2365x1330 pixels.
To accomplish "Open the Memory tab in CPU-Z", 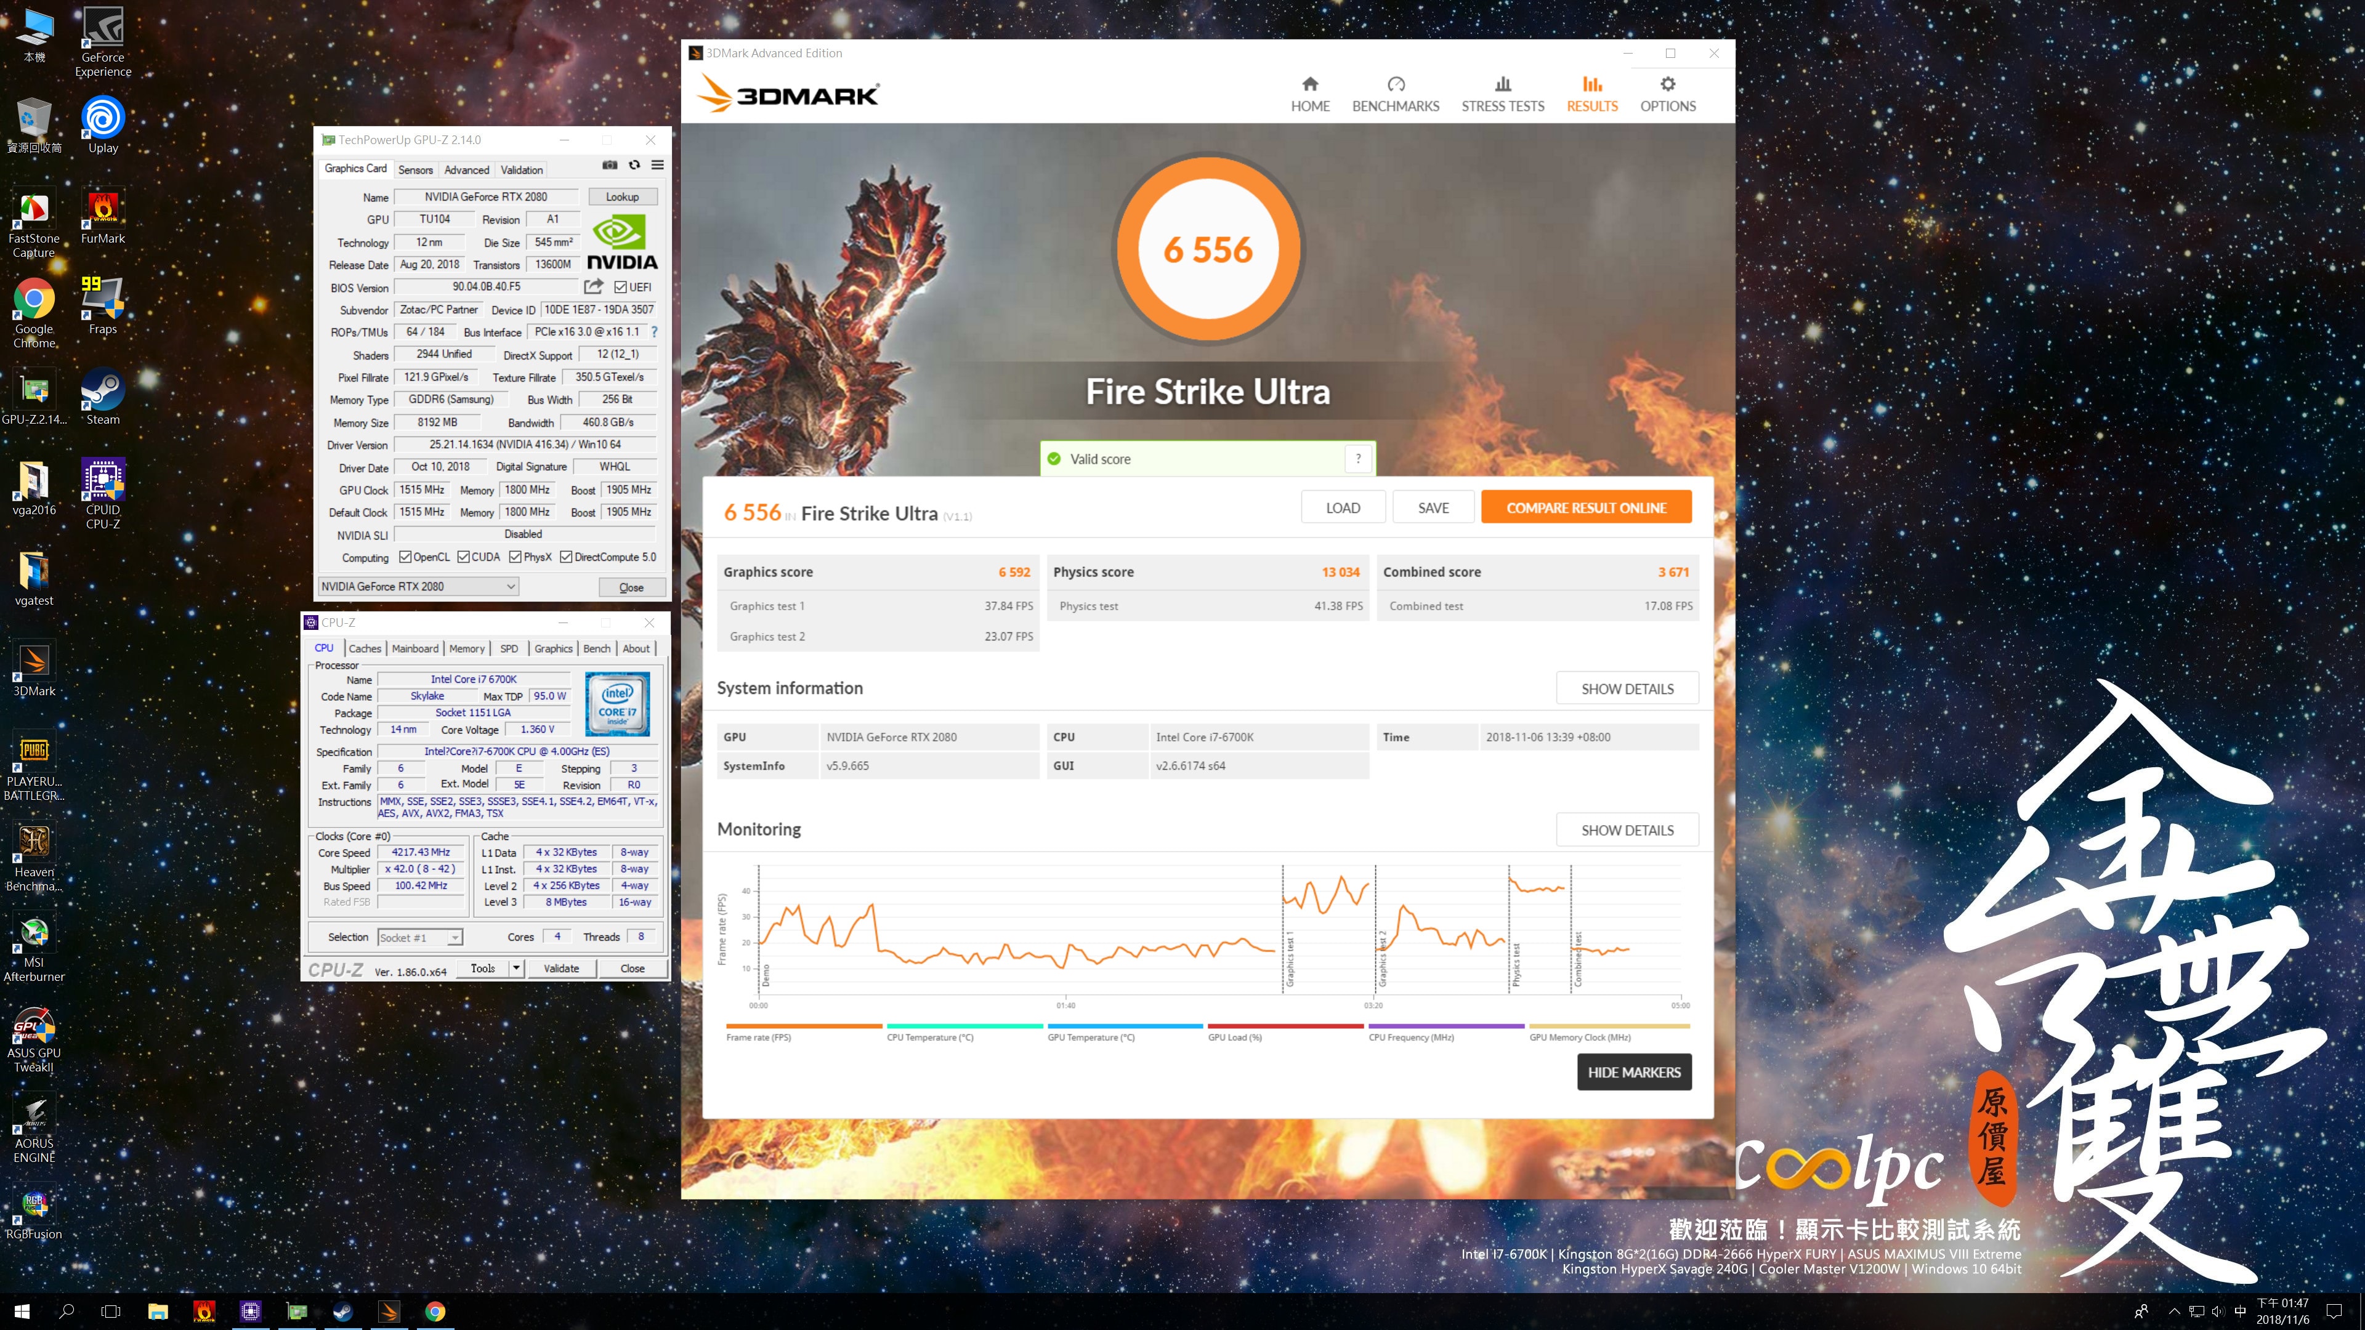I will (x=466, y=648).
